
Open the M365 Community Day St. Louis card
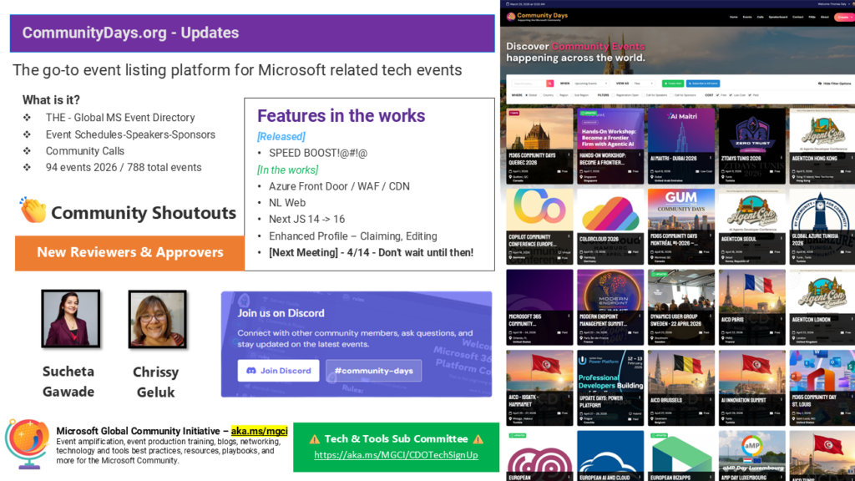tap(822, 387)
